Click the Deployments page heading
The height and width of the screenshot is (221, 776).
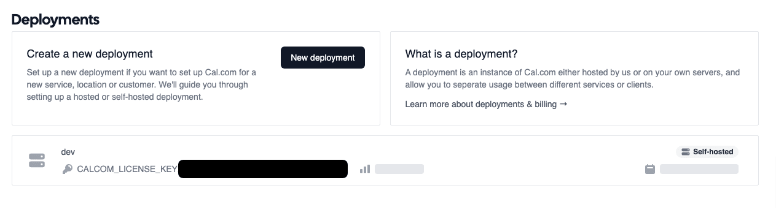coord(55,20)
